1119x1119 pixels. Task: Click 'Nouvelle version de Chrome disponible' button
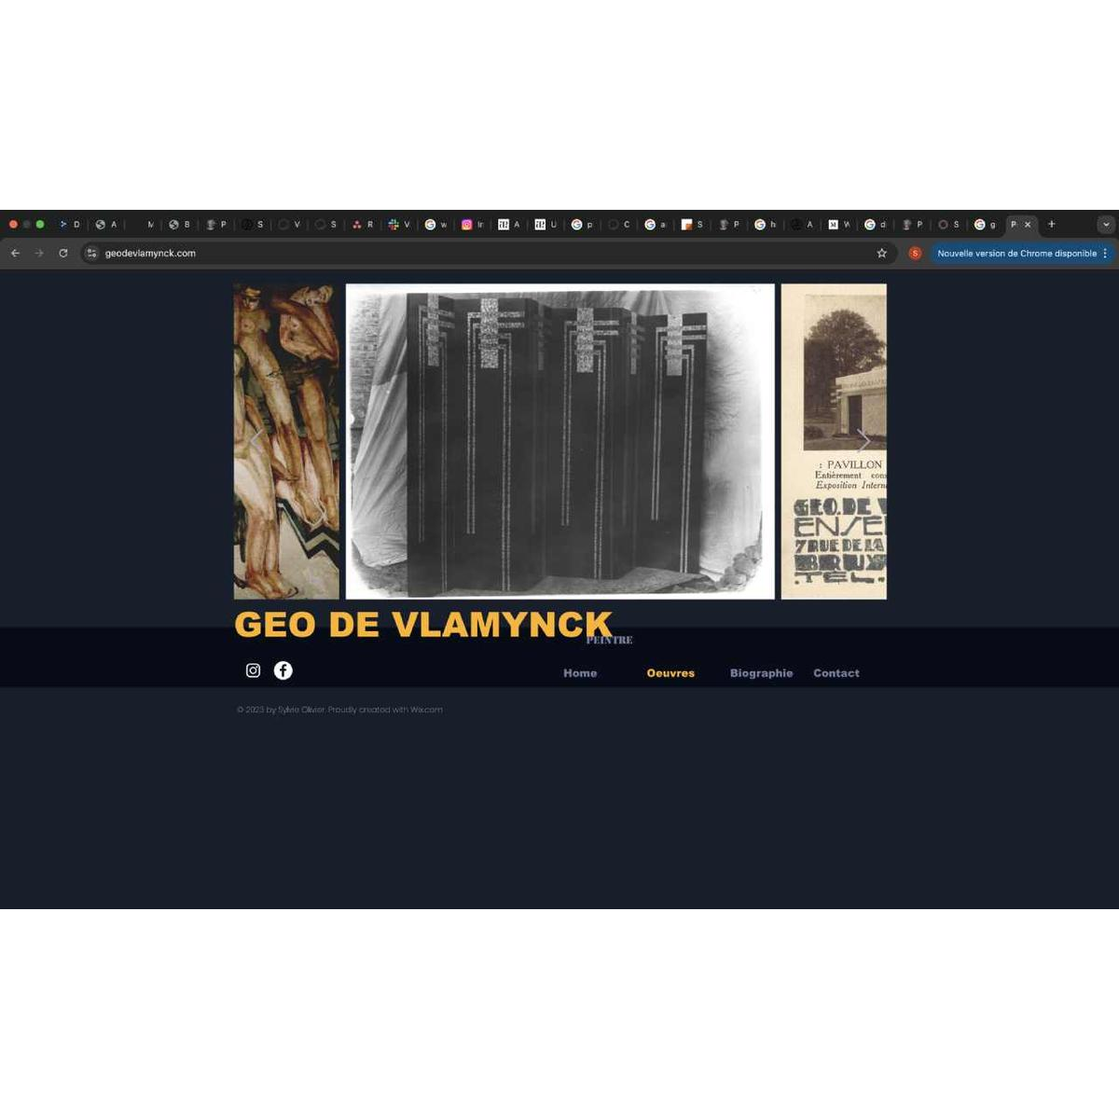[x=1016, y=253]
